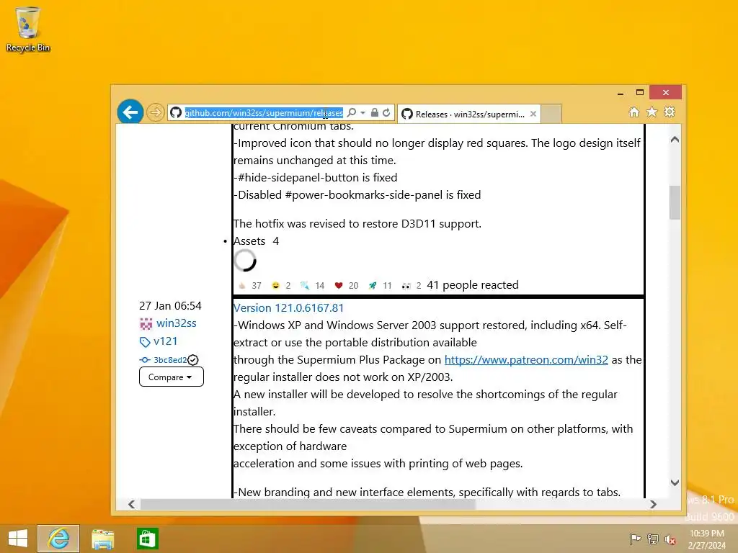Open win32ss author profile link

[x=176, y=323]
